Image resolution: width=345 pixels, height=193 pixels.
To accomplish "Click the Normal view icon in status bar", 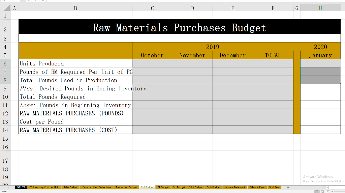I will [x=317, y=191].
